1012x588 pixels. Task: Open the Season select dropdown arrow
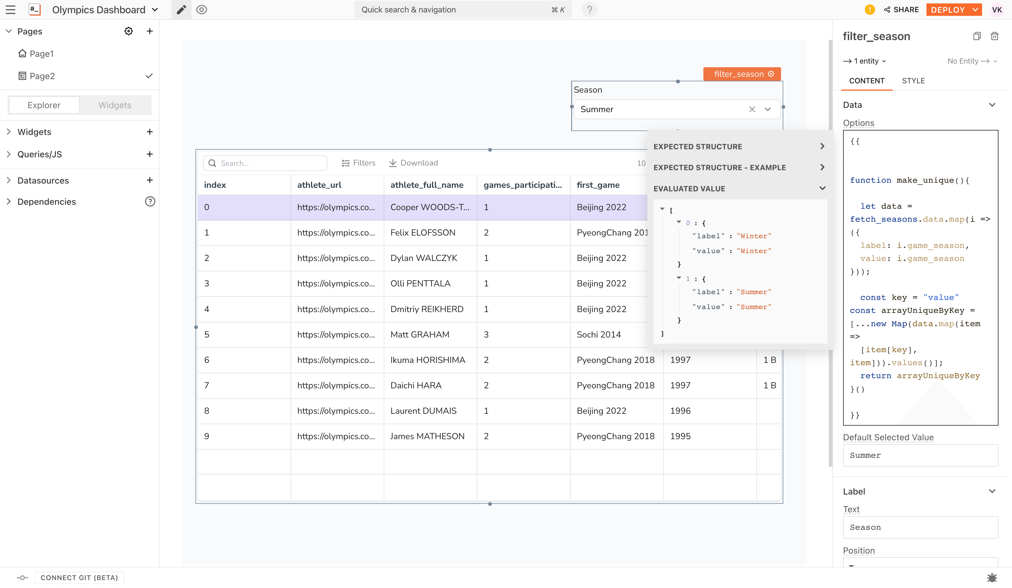(x=767, y=109)
